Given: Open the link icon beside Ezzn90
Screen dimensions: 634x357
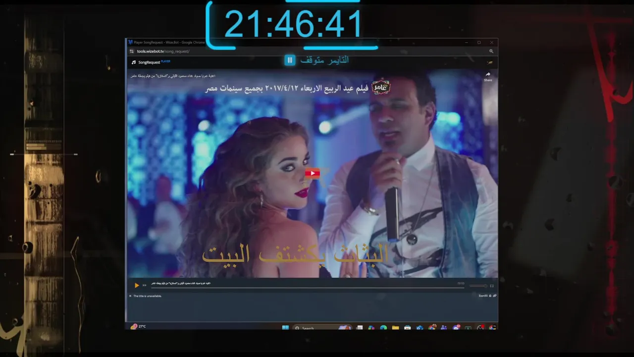Looking at the screenshot, I should (495, 296).
